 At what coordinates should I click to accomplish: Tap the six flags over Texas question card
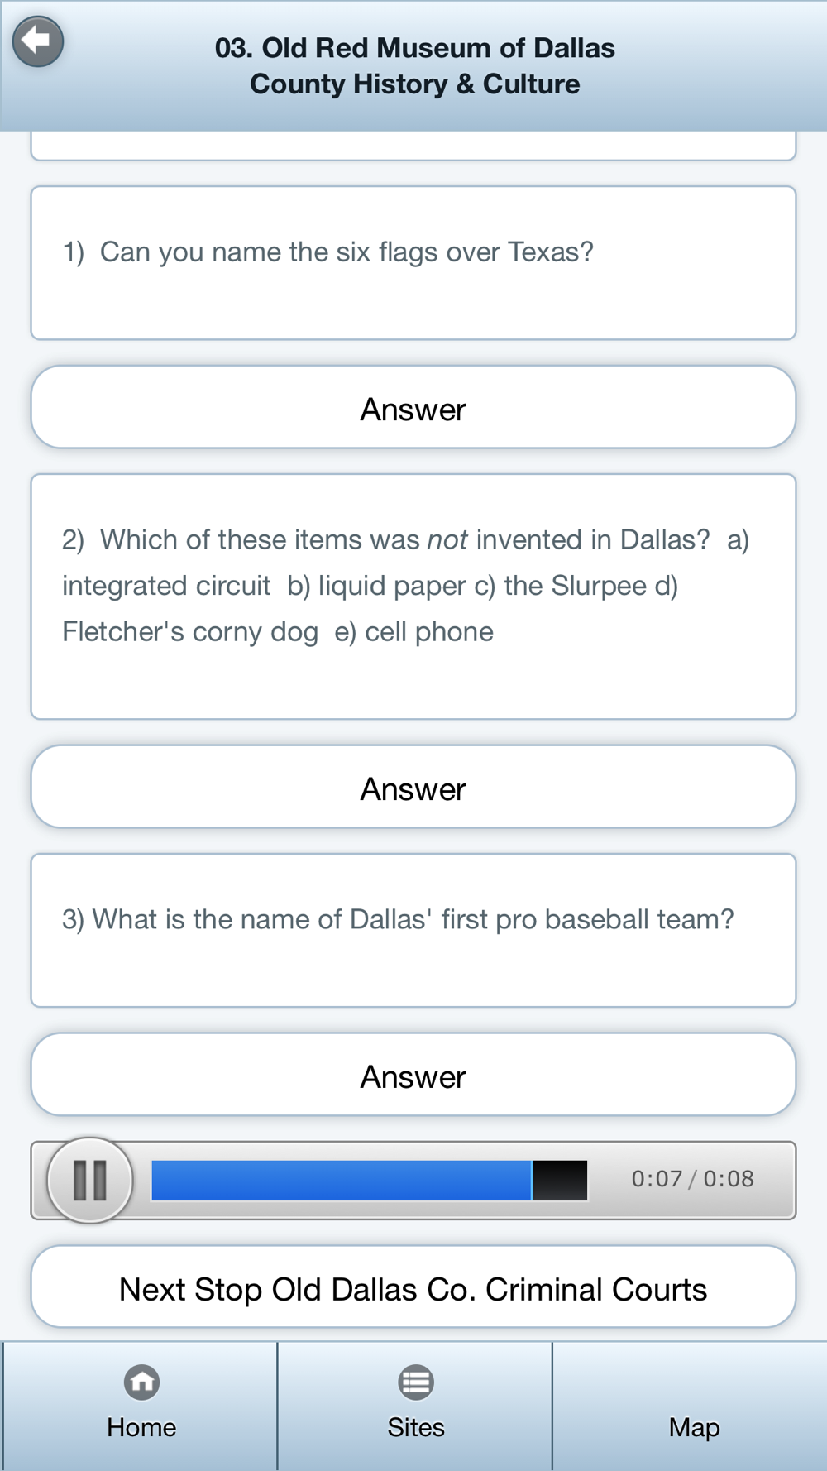coord(413,263)
